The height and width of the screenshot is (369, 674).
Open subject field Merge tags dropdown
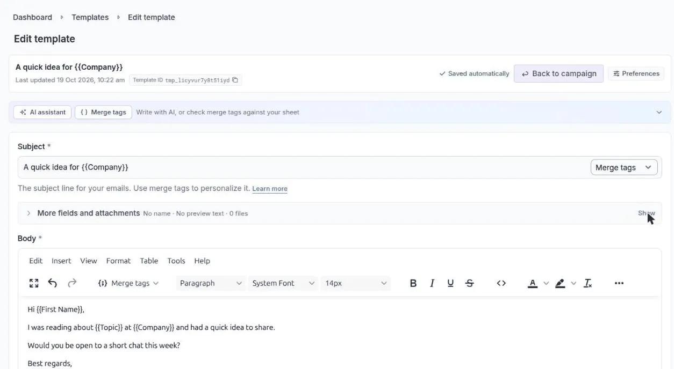623,167
